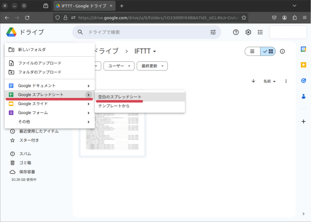Expand Google スプレッドシート submenu arrow
This screenshot has width=311, height=222.
coord(89,95)
